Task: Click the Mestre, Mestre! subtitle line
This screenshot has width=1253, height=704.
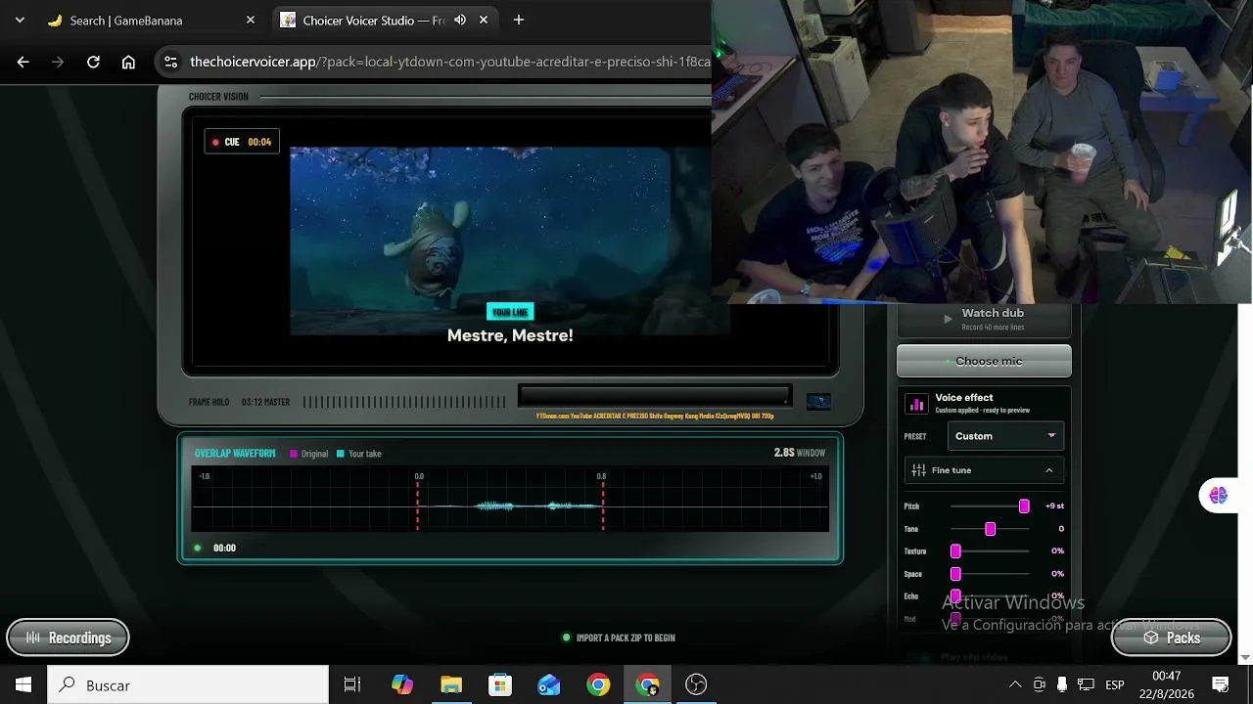Action: (510, 335)
